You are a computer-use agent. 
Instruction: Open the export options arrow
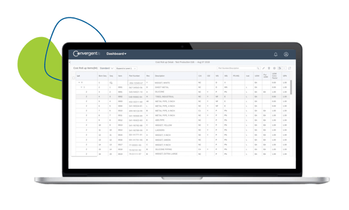(284, 68)
